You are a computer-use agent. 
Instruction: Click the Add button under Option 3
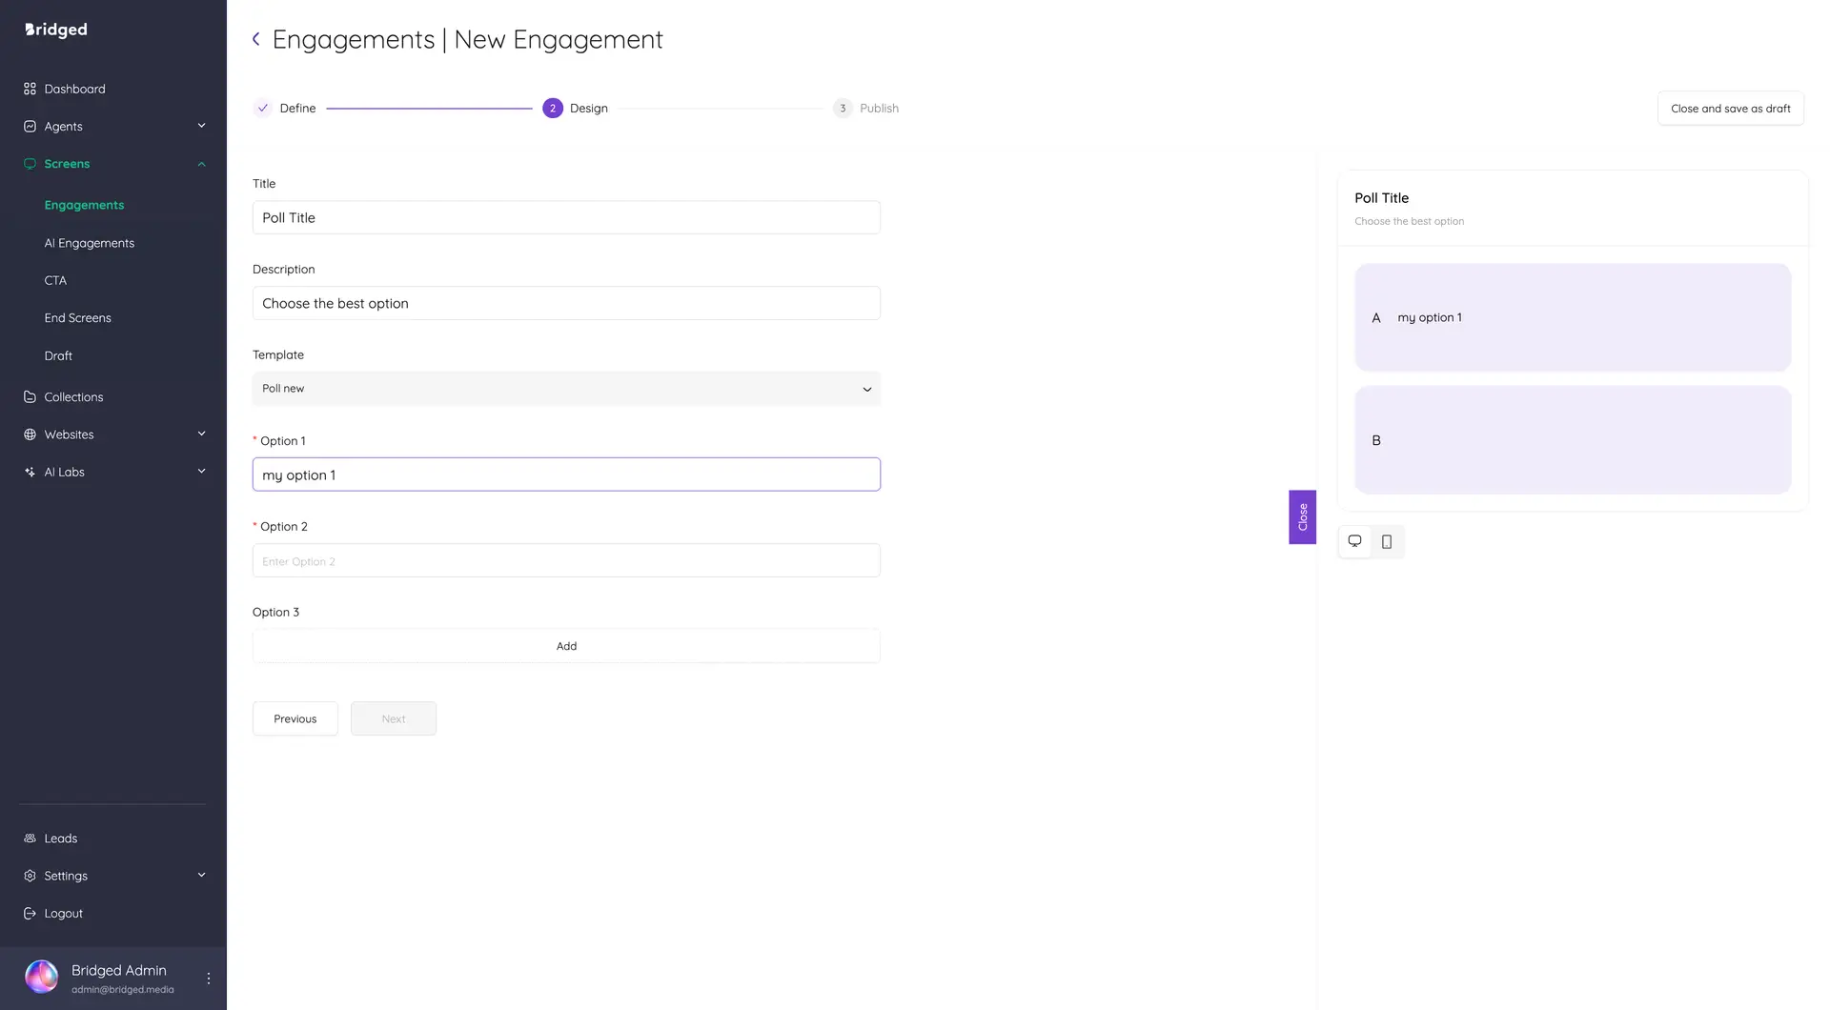point(566,645)
